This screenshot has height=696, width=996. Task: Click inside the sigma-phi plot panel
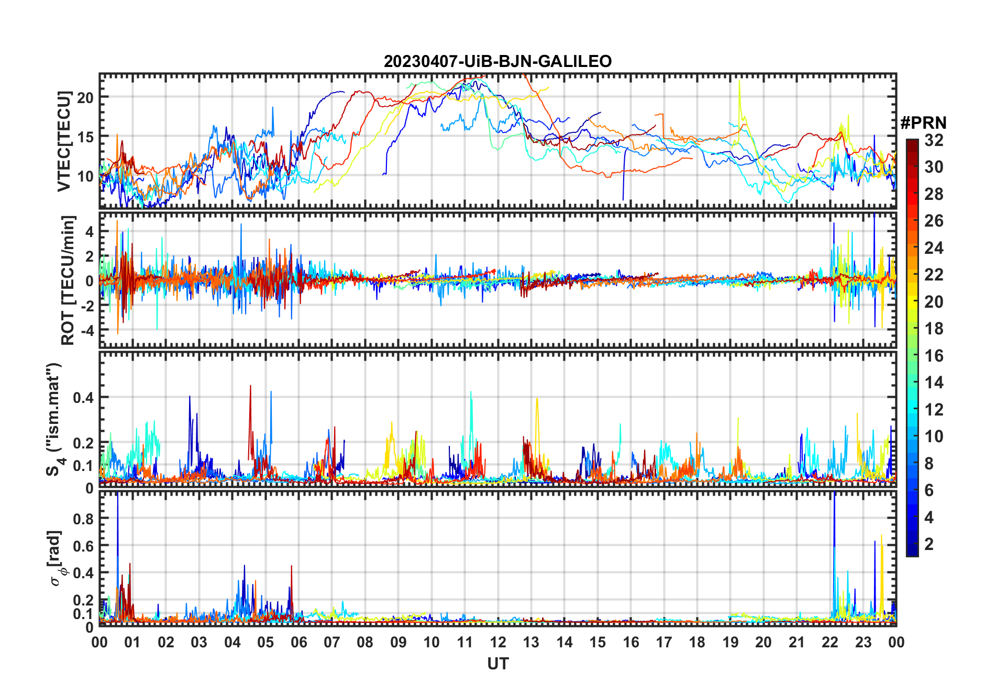497,558
